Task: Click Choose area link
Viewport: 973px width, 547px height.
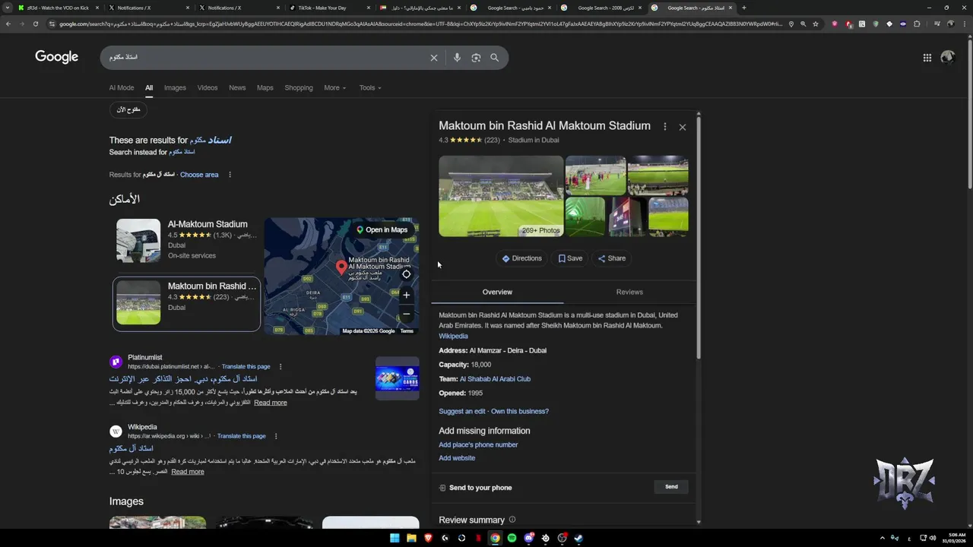Action: 199,175
